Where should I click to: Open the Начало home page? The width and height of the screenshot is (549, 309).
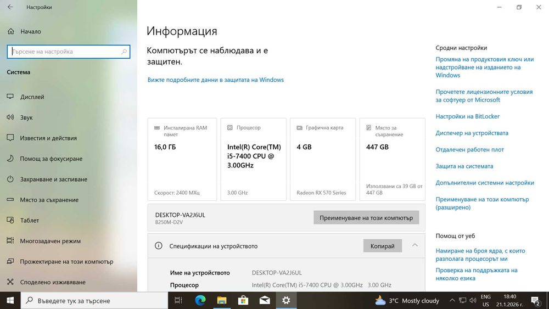click(24, 31)
